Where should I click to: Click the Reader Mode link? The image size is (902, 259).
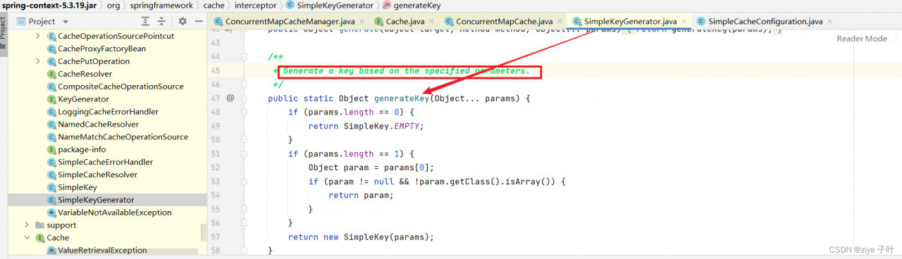(x=862, y=39)
